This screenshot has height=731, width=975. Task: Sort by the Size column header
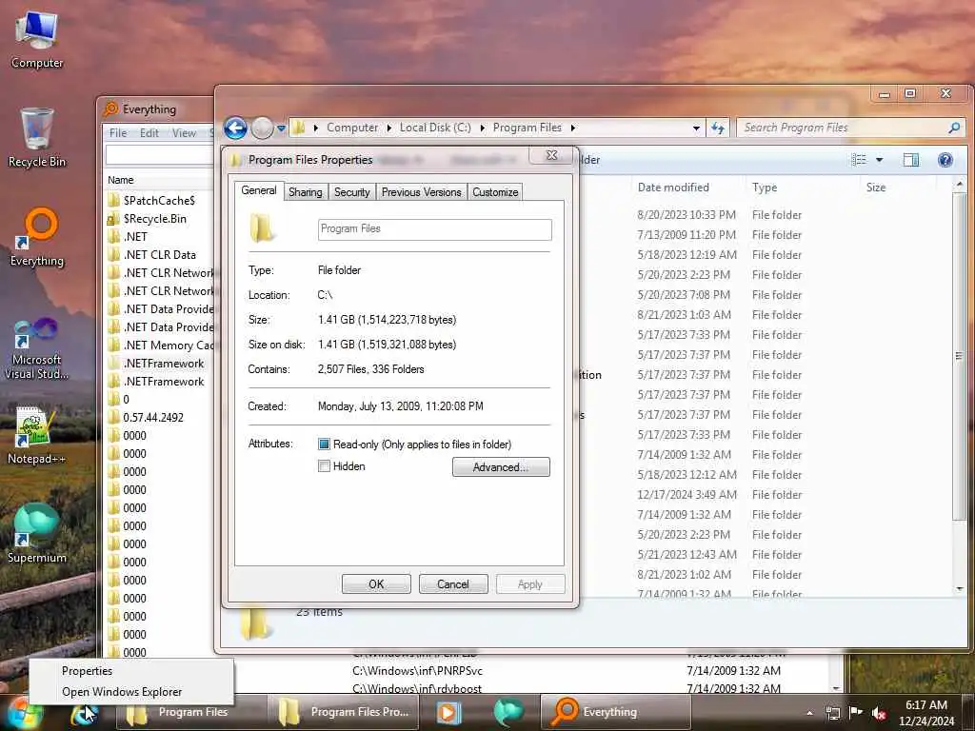[876, 188]
